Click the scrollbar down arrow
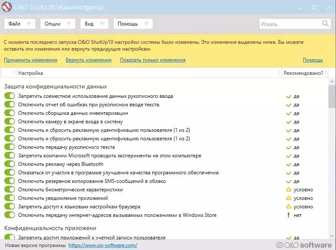Screen dimensions: 336x250 click(332, 236)
